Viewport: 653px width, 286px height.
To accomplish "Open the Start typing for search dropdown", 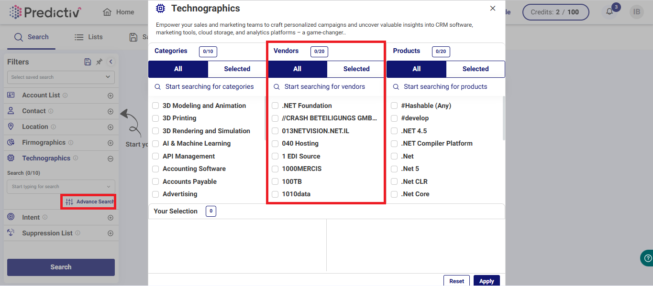I will tap(61, 186).
